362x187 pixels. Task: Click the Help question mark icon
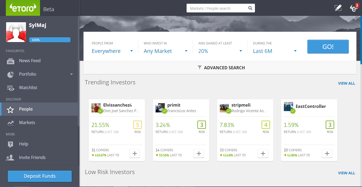click(x=11, y=144)
